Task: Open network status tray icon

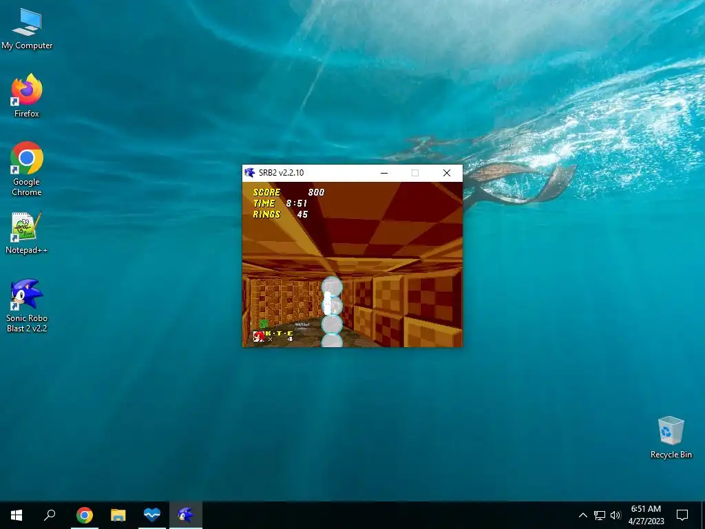Action: pos(600,515)
